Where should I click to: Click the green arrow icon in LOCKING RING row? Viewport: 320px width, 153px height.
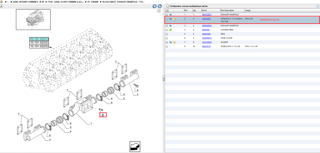click(171, 30)
